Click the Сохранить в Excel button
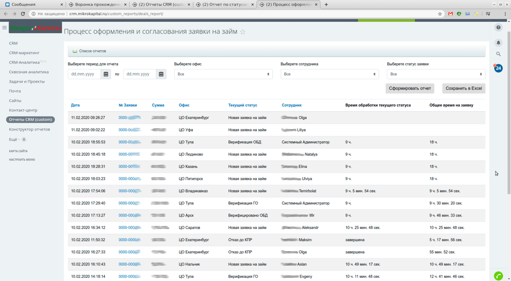Viewport: 511px width, 281px height. point(464,88)
